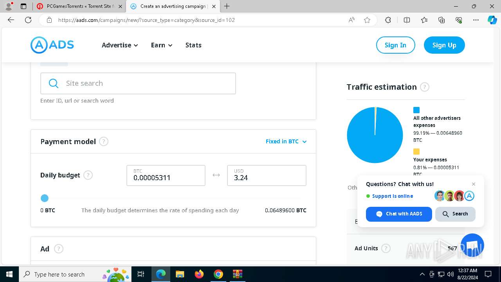Click the traffic estimation pie chart
Image resolution: width=501 pixels, height=282 pixels.
coord(375,135)
